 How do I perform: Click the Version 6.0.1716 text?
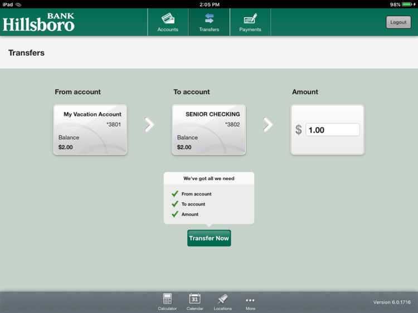tap(392, 302)
